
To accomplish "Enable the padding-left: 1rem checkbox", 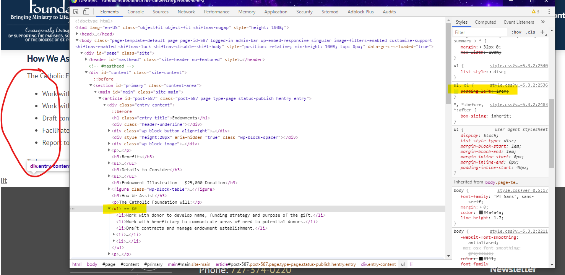I will tap(456, 92).
